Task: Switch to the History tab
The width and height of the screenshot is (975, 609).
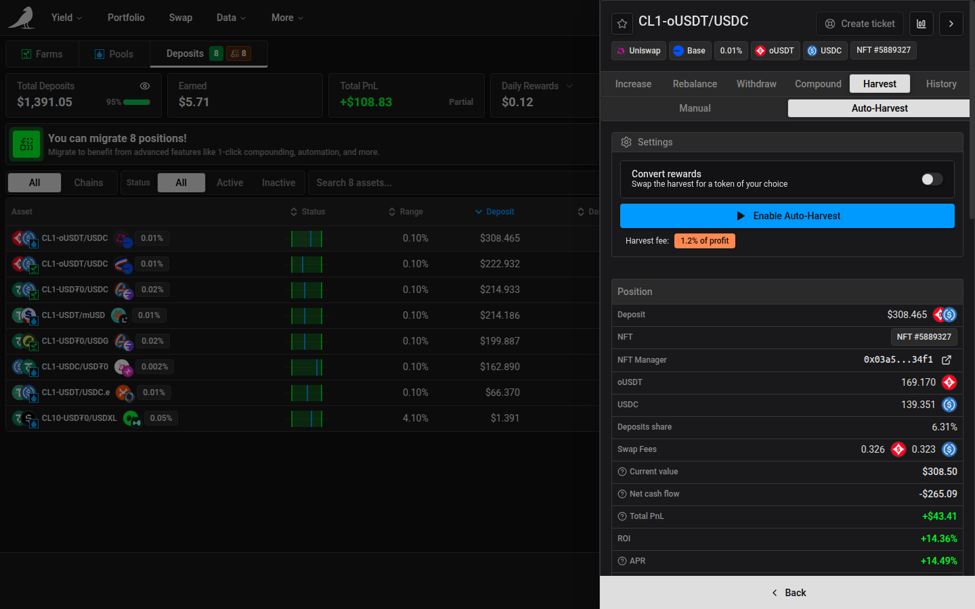Action: (941, 84)
